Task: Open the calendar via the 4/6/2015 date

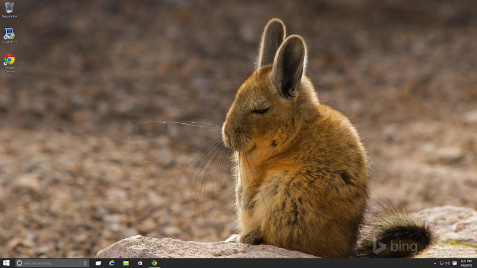Action: [466, 265]
